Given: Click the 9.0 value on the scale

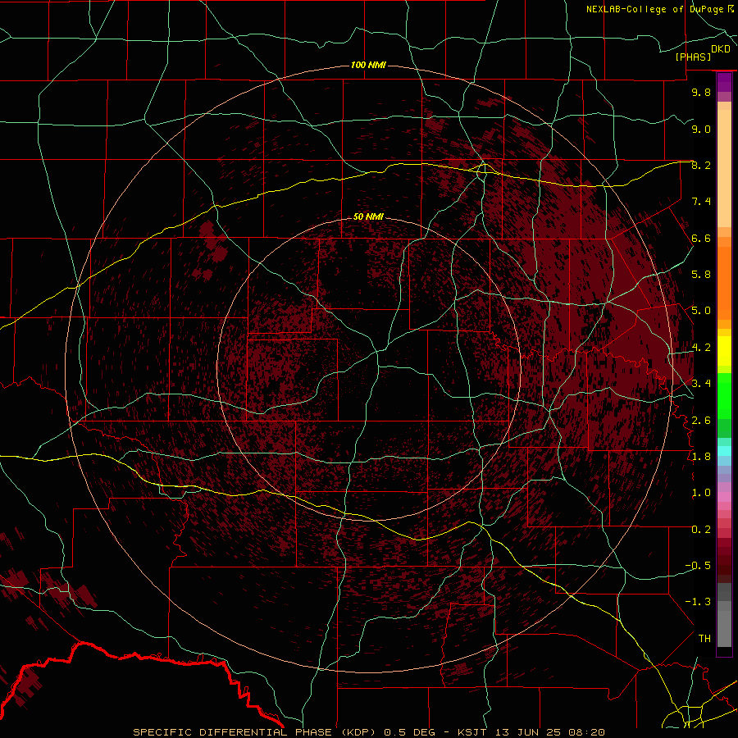Looking at the screenshot, I should 701,129.
